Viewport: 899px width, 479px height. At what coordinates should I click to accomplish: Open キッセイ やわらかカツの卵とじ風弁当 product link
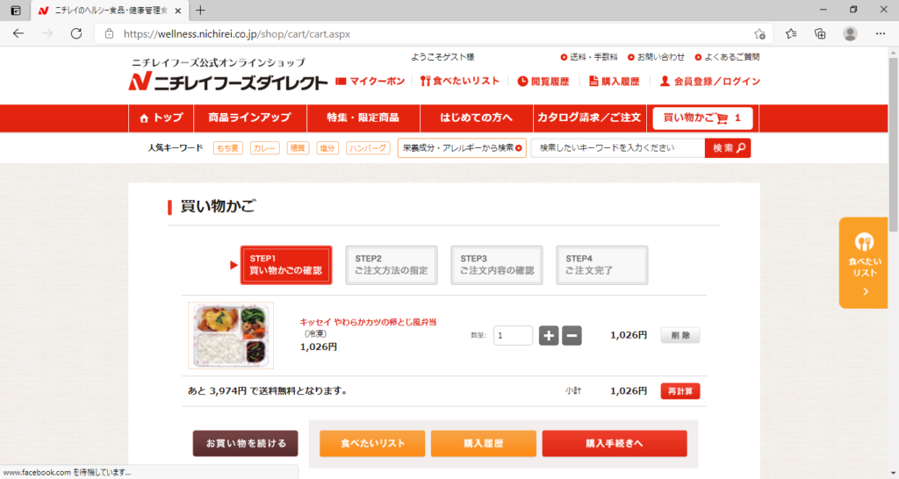click(368, 322)
